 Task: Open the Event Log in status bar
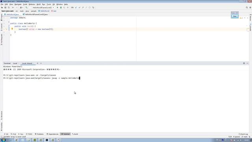243,134
